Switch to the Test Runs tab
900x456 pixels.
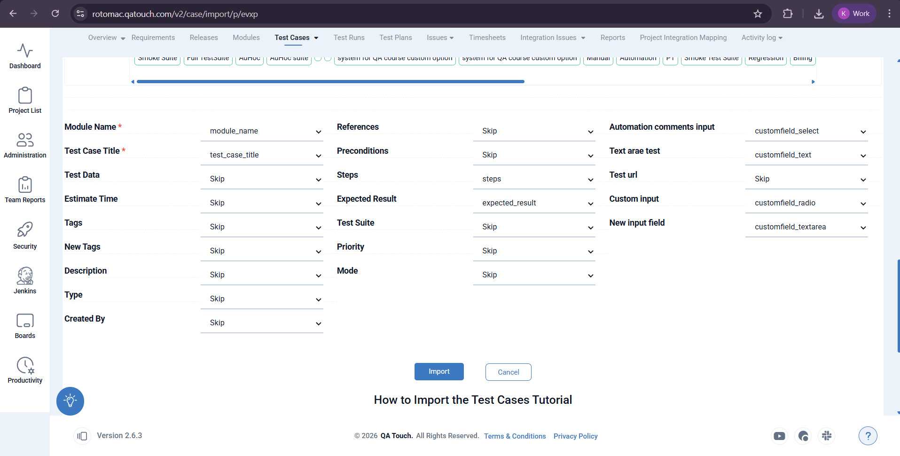coord(349,38)
